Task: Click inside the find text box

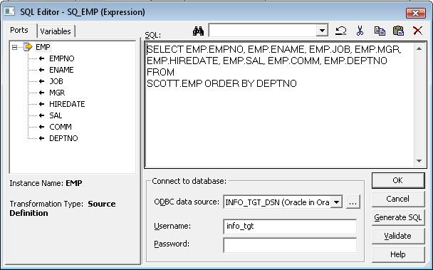Action: pos(262,30)
